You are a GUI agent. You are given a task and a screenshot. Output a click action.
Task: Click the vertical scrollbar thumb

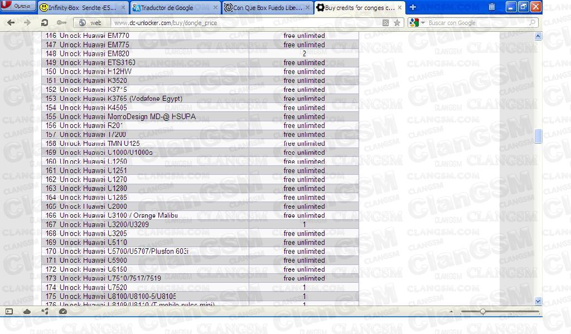538,136
